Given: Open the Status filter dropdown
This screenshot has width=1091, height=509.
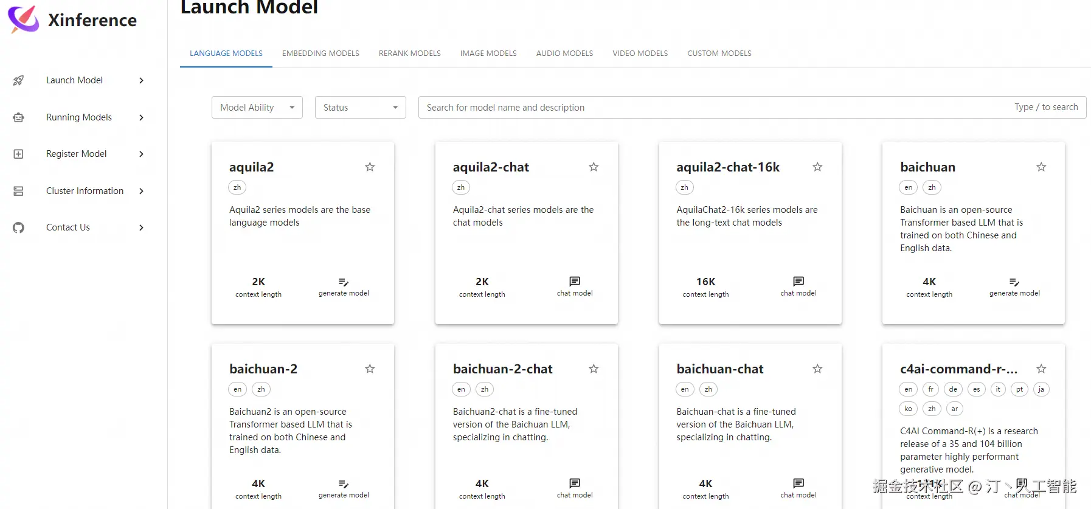Looking at the screenshot, I should click(x=361, y=108).
